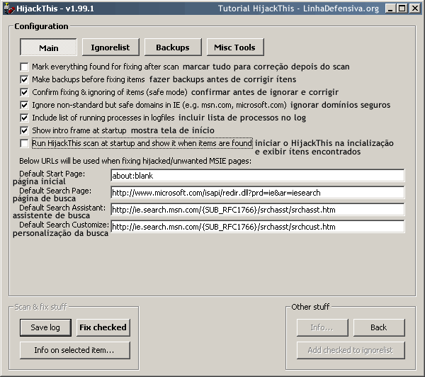Viewport: 425px width, 377px height.
Task: Open the Backups tab
Action: pyautogui.click(x=172, y=47)
